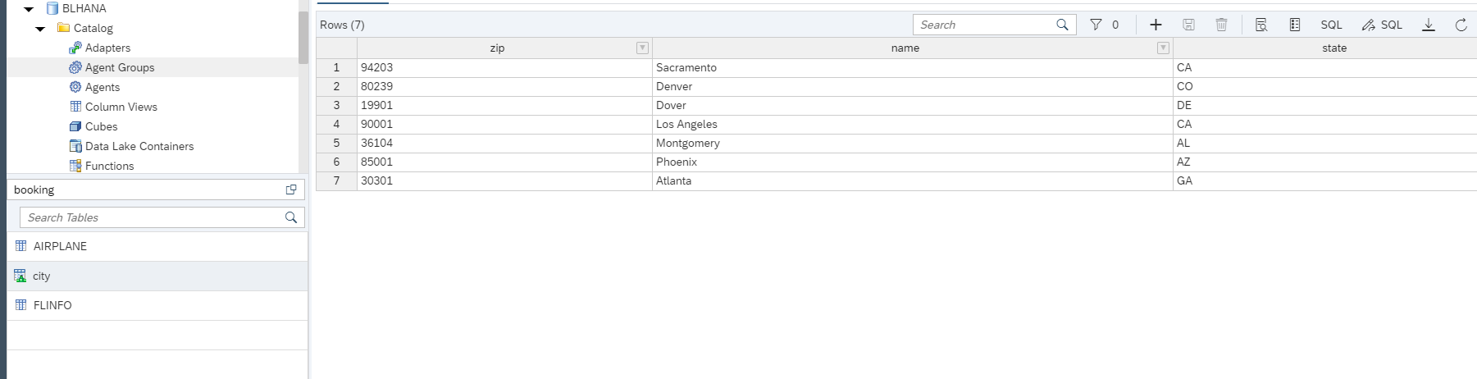Click the edit SQL pencil button
1477x379 pixels.
tap(1382, 25)
